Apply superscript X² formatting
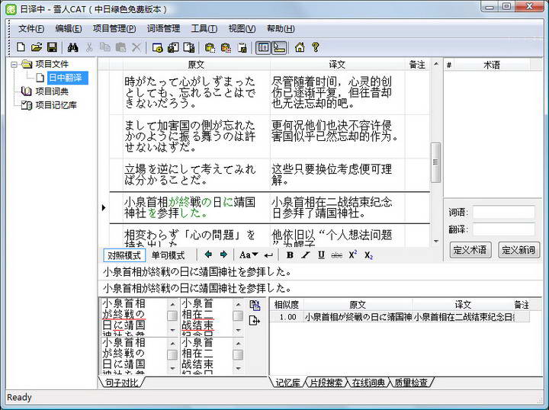The image size is (549, 410). point(353,255)
